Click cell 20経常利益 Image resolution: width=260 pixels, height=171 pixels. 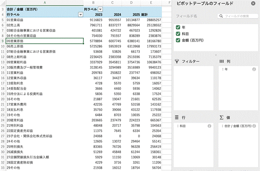(x=45, y=120)
